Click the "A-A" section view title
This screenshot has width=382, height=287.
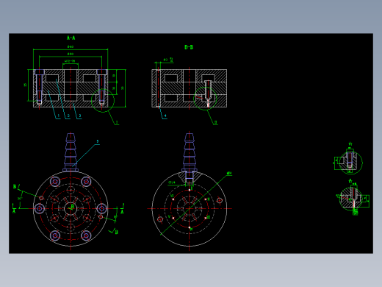[x=71, y=38]
